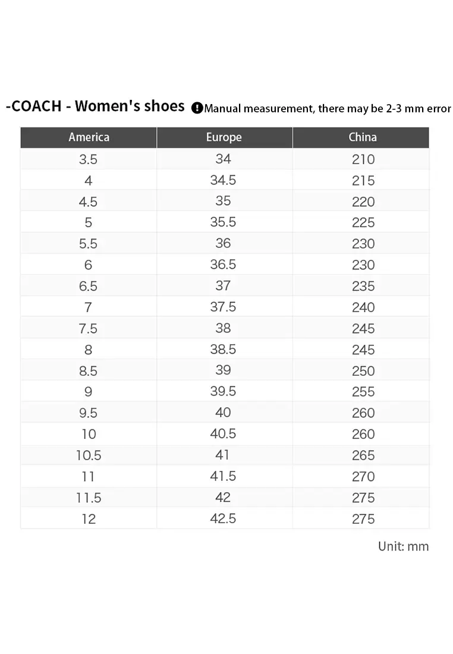This screenshot has width=453, height=654.
Task: Click Europe size 36 cell
Action: (x=223, y=243)
